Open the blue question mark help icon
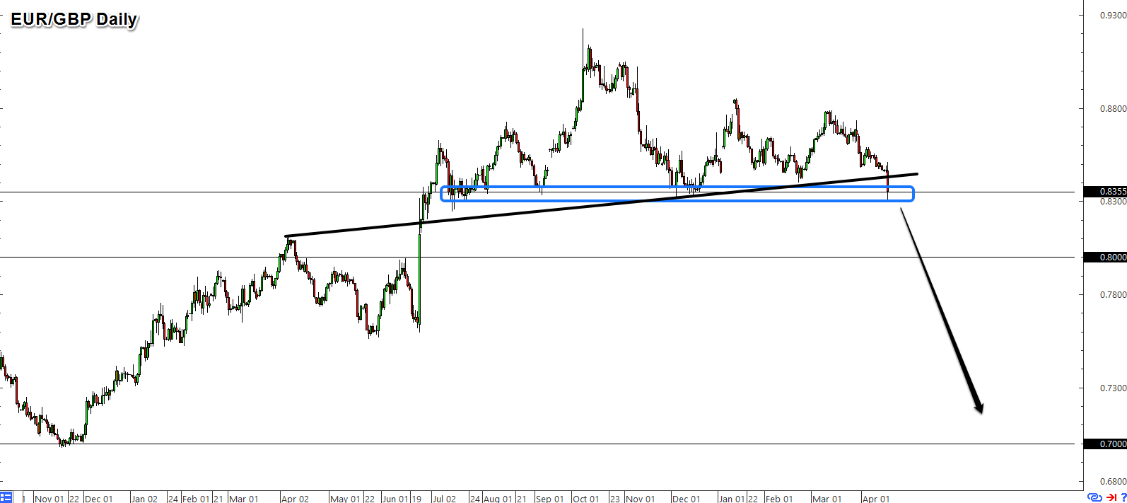1127x503 pixels. pos(1123,498)
